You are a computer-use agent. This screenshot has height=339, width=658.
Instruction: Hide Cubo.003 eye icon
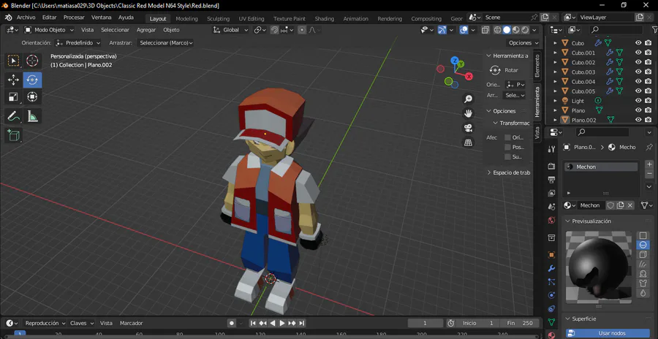638,72
